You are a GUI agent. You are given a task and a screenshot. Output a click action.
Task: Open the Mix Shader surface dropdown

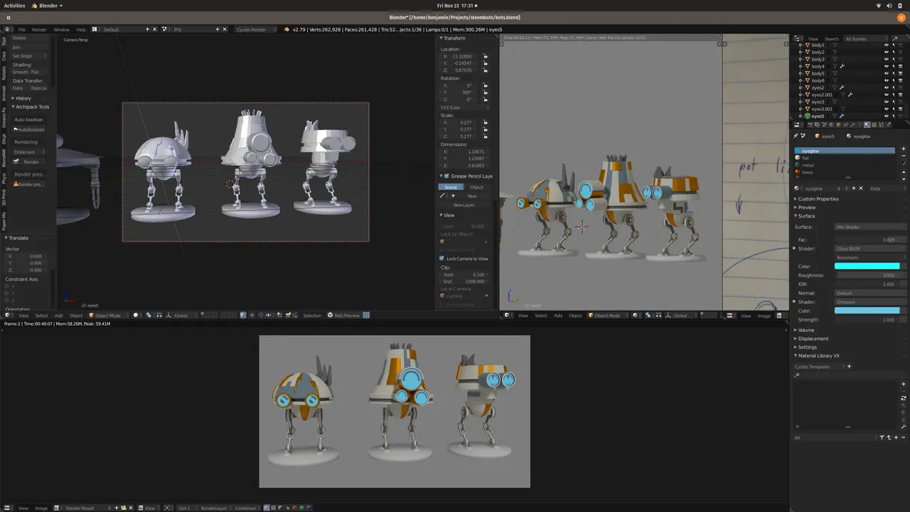pyautogui.click(x=870, y=227)
